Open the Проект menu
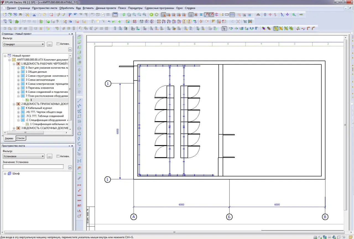Image resolution: width=354 pixels, height=239 pixels. click(x=11, y=8)
